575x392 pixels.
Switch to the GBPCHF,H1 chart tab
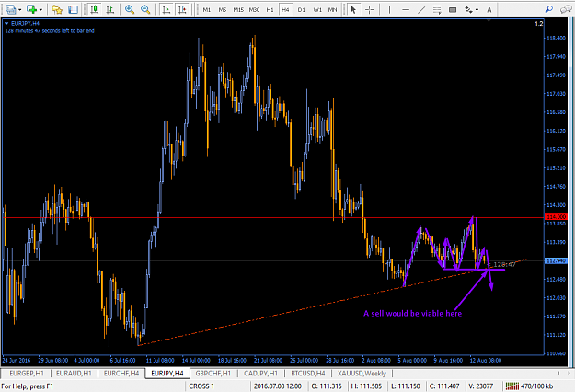213,374
